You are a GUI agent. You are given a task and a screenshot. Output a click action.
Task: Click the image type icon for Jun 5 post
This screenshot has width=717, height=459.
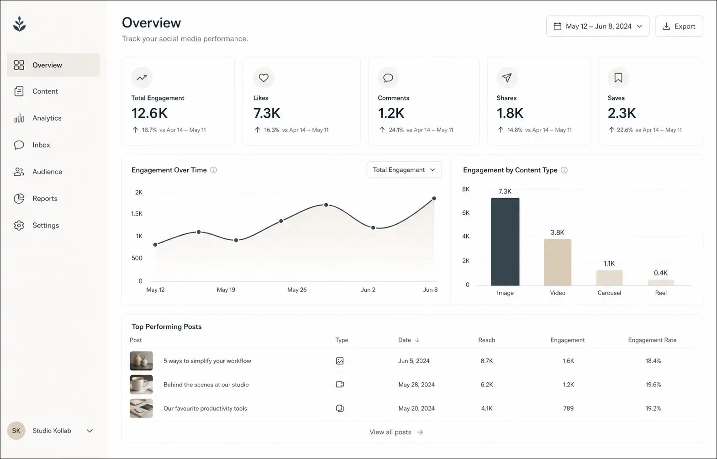coord(340,361)
